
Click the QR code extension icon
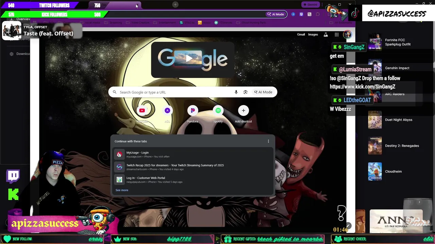pyautogui.click(x=309, y=14)
